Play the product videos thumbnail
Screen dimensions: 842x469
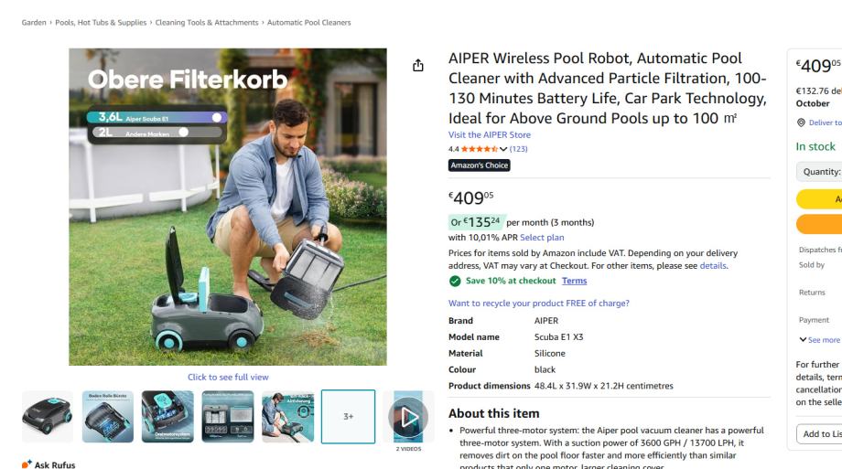tap(407, 417)
